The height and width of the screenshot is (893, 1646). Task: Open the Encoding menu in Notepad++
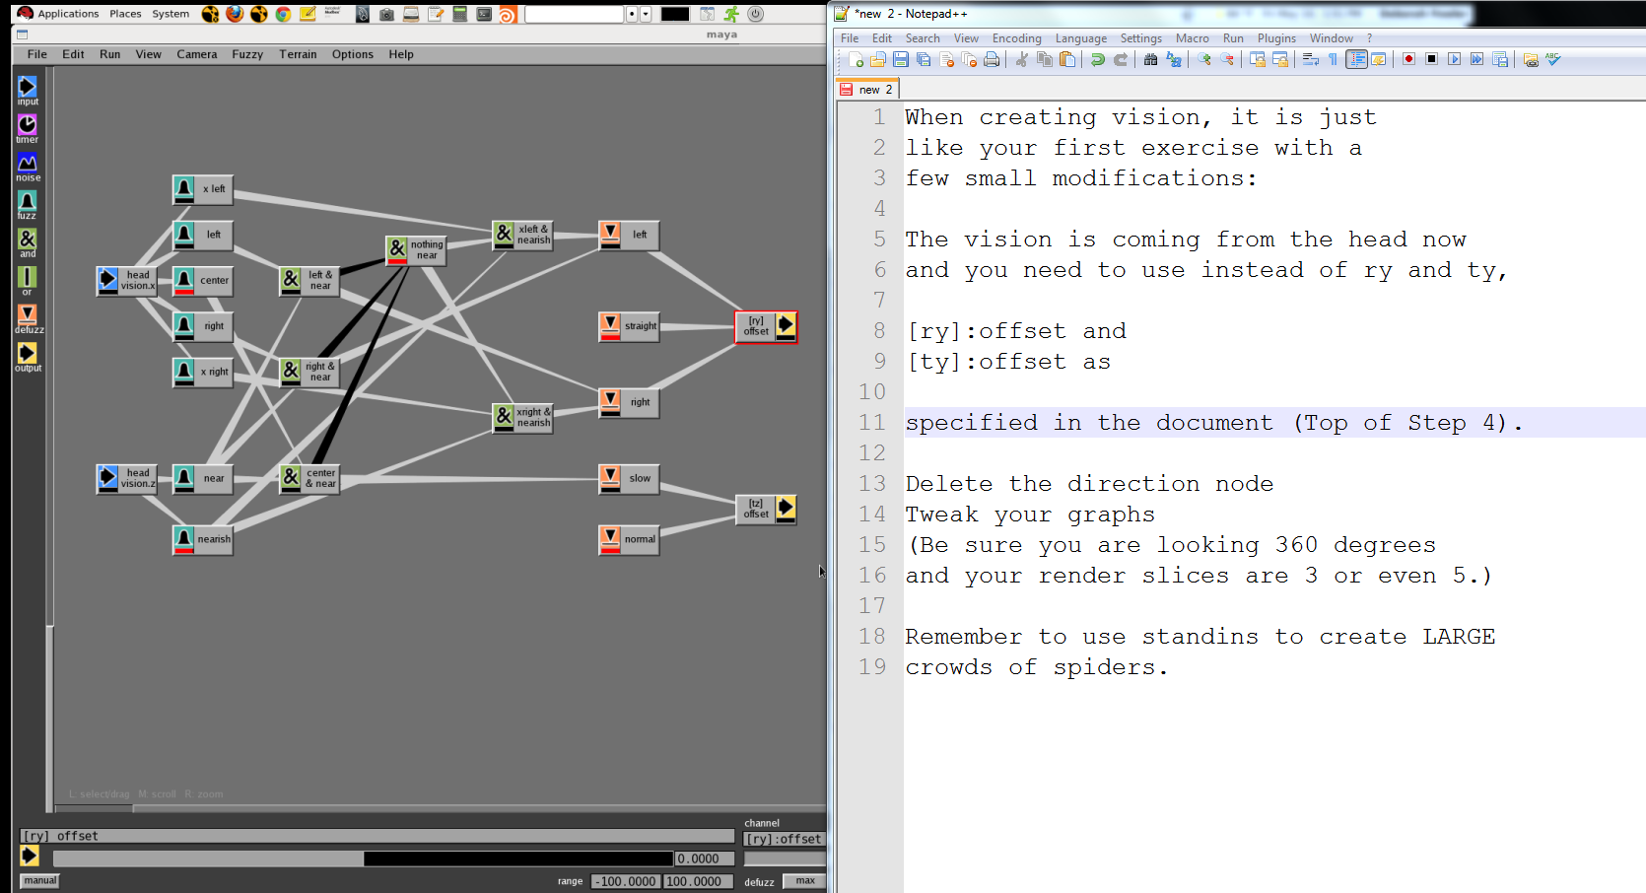[x=1016, y=38]
